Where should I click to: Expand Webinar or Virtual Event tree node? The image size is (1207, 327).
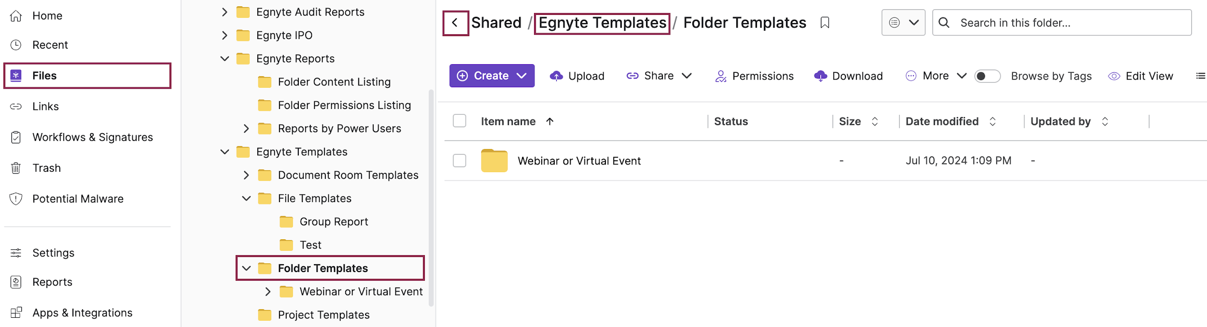click(x=268, y=292)
